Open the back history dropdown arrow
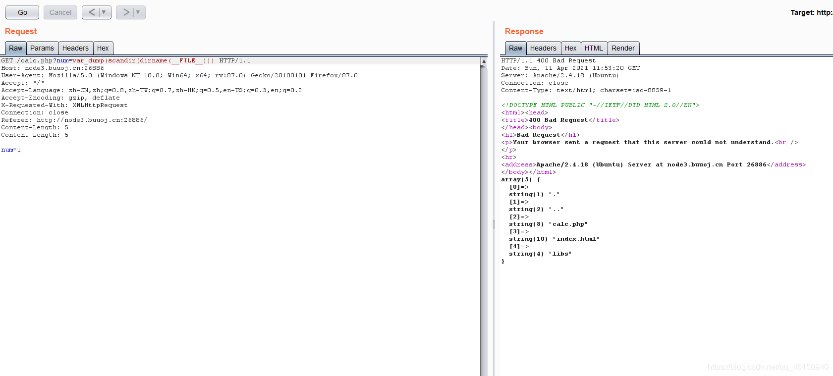The width and height of the screenshot is (833, 376). [104, 12]
